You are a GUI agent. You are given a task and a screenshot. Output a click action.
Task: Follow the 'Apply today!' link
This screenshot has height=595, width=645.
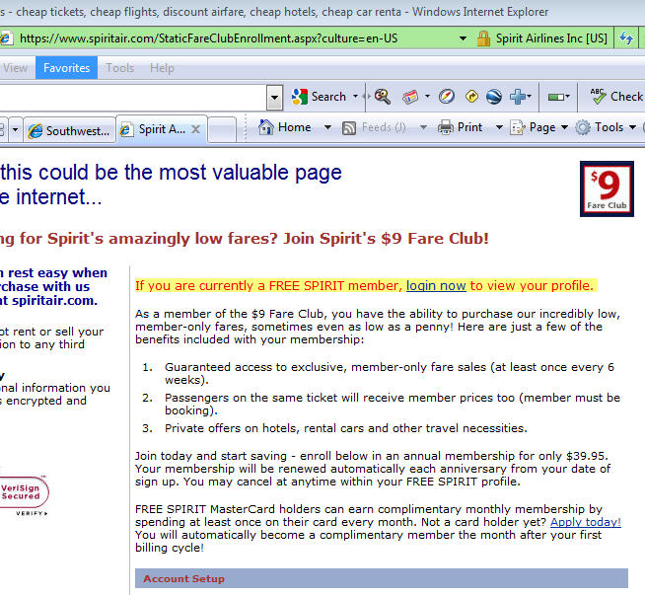(x=586, y=522)
